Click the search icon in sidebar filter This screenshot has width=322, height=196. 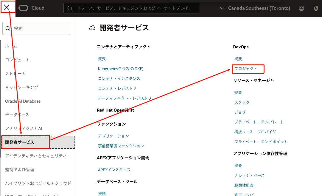[8, 29]
